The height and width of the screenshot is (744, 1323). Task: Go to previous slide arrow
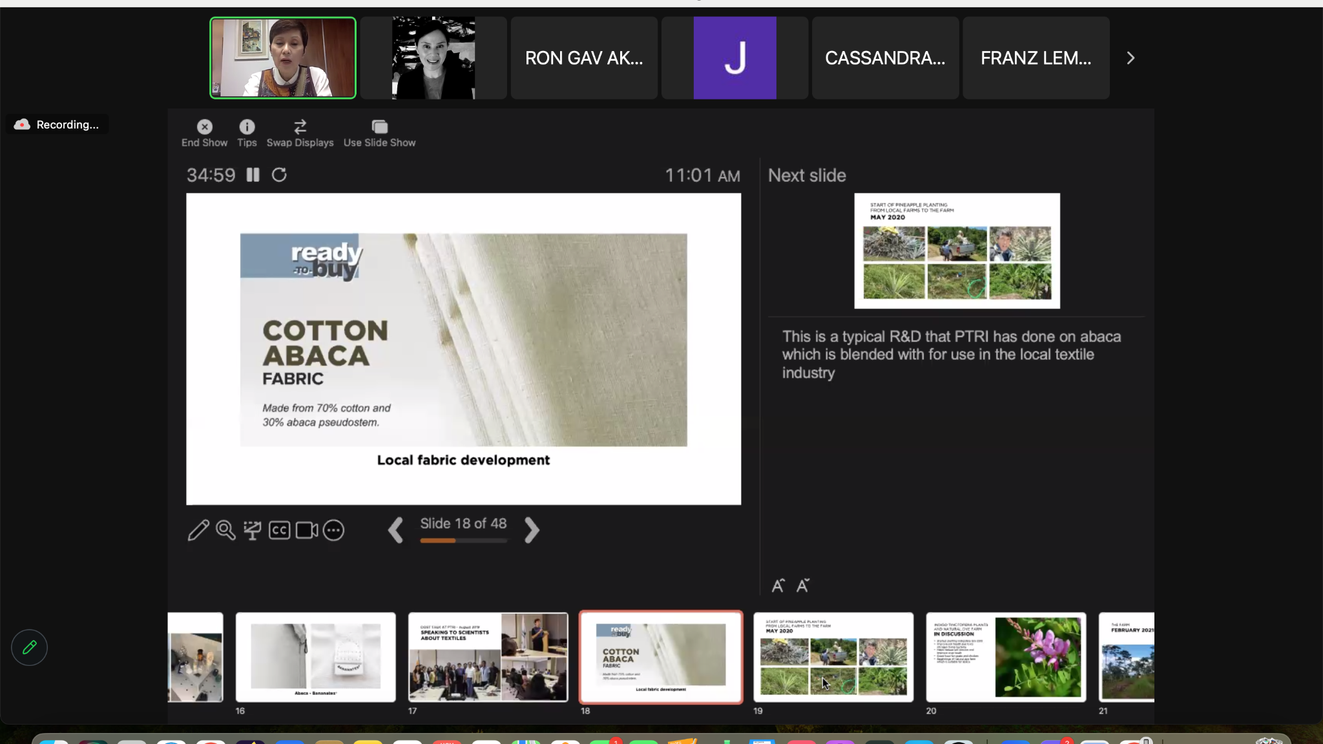[x=395, y=530]
